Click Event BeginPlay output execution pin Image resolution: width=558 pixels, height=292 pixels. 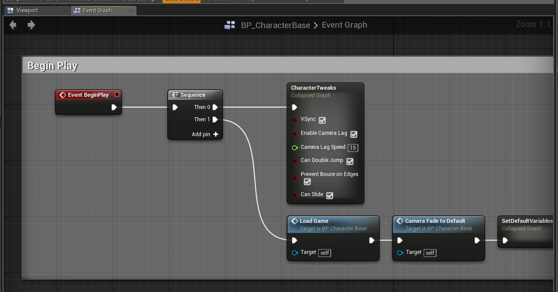coord(114,107)
